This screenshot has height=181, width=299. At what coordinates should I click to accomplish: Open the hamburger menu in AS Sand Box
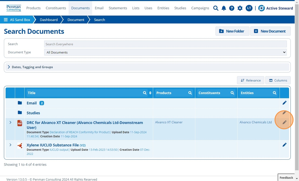6,20
